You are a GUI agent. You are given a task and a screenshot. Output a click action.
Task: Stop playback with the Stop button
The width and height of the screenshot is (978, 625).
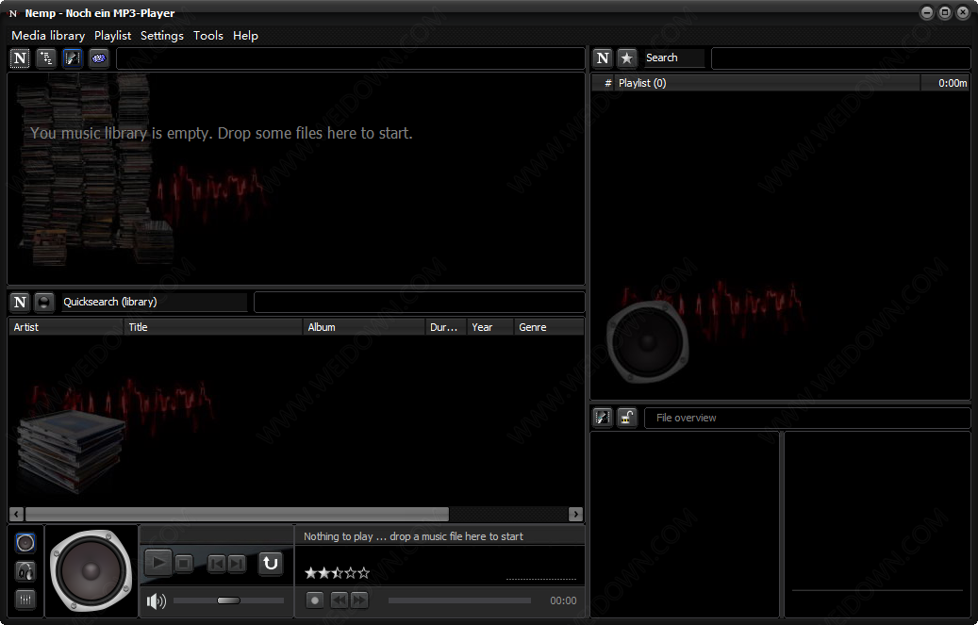point(184,564)
